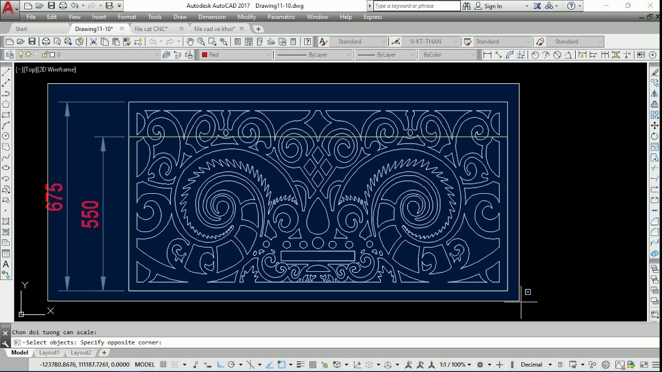Open the 1:1 / 100% annotation scale dropdown
662x372 pixels.
[456, 365]
